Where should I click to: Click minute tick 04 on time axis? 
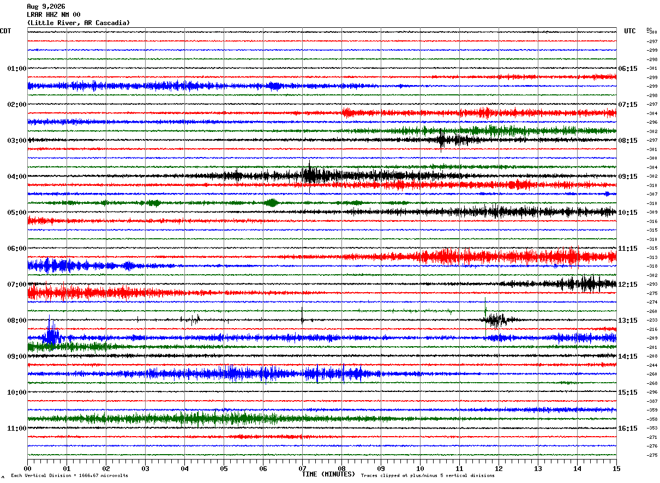tap(184, 468)
